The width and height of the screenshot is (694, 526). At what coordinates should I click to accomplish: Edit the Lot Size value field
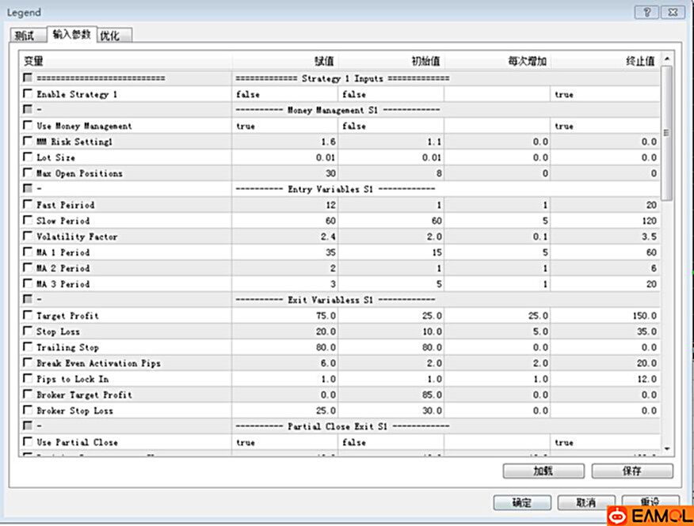(285, 157)
